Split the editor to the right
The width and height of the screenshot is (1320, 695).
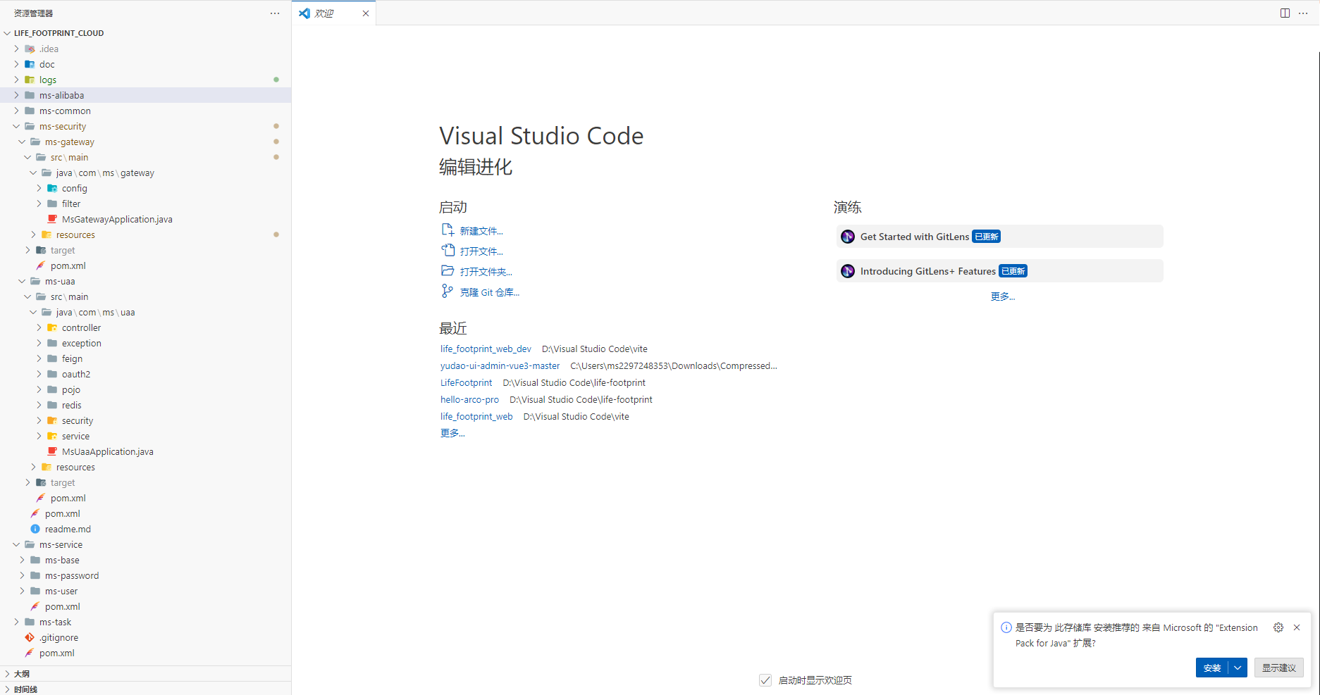pos(1285,13)
